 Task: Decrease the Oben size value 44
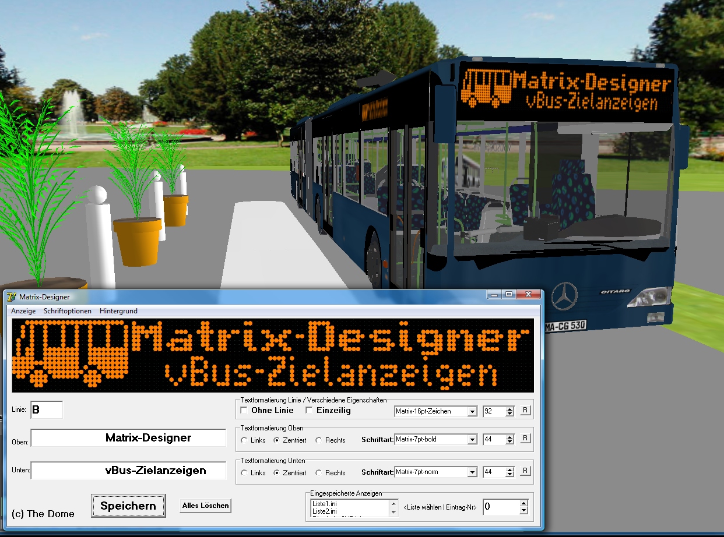[x=510, y=442]
